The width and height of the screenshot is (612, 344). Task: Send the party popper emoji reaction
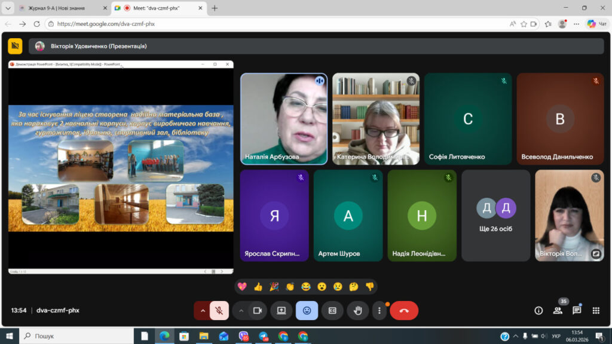274,287
